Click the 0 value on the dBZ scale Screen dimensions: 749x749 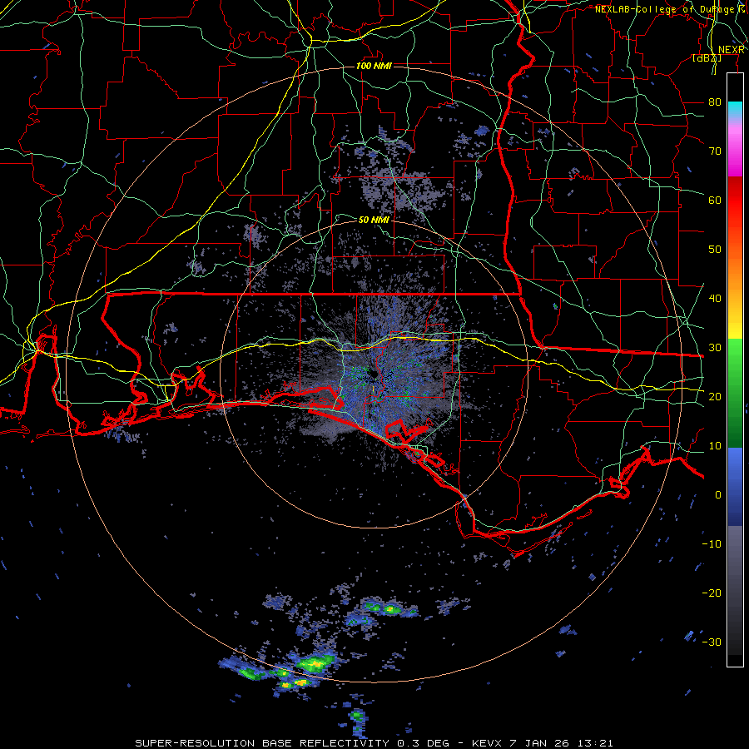coord(718,495)
